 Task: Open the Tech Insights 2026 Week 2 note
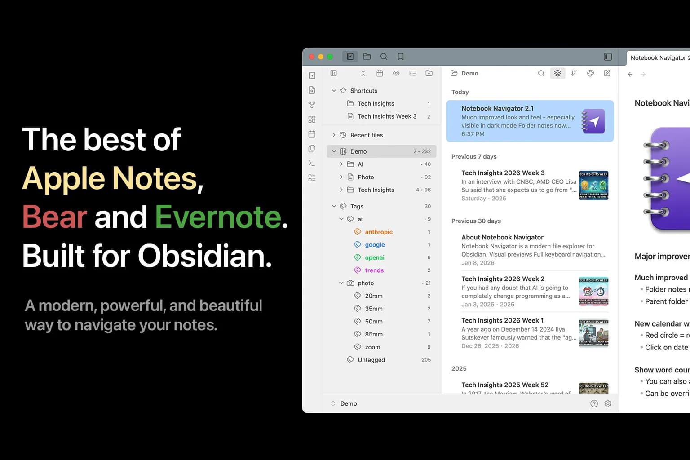pyautogui.click(x=530, y=291)
